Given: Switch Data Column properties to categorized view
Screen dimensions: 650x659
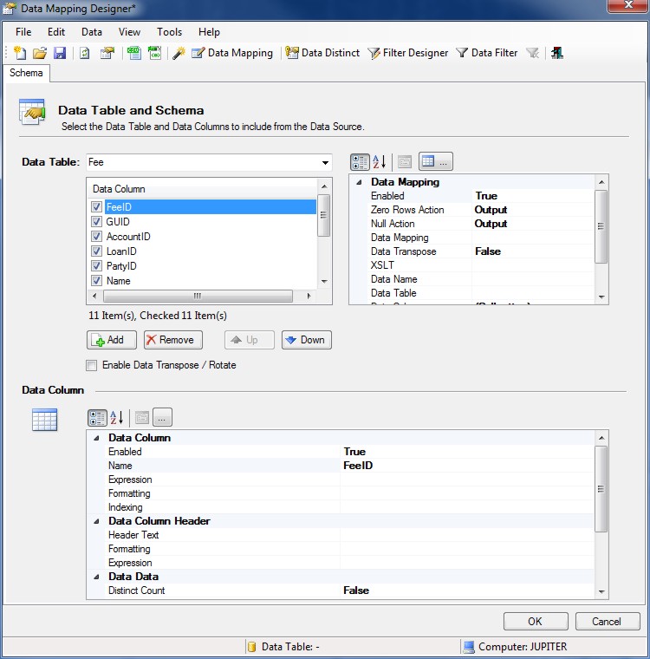Looking at the screenshot, I should pyautogui.click(x=97, y=418).
